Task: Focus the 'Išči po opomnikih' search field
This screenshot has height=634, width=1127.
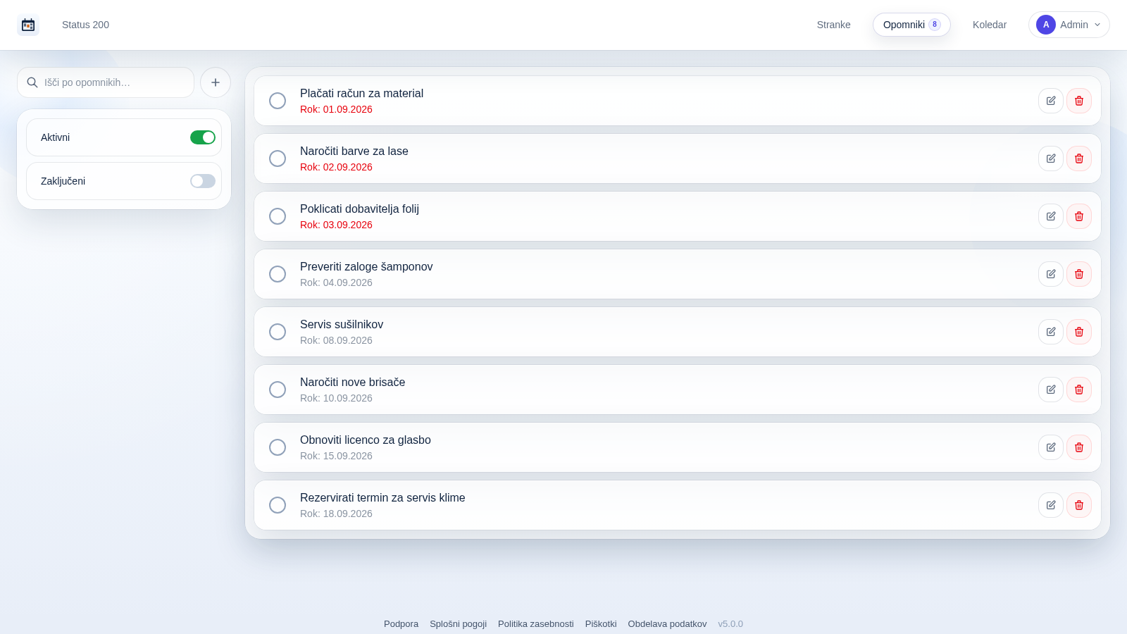Action: pos(106,82)
